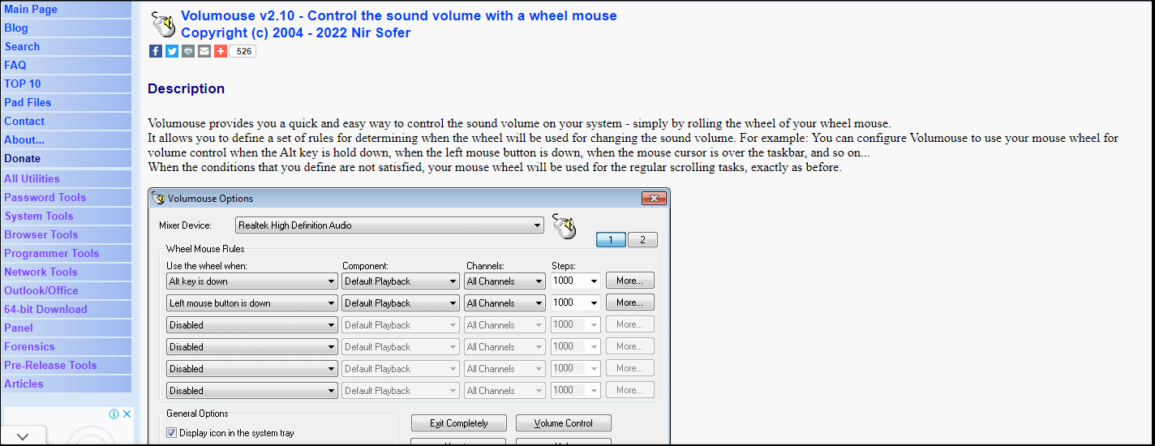Open the FAQ sidebar link
This screenshot has width=1155, height=446.
coord(15,65)
